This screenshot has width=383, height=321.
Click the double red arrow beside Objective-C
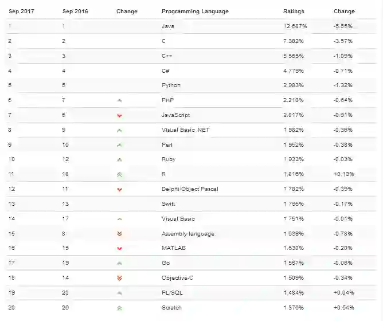tap(119, 278)
